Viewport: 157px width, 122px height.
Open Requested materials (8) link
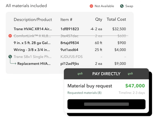[84, 93]
